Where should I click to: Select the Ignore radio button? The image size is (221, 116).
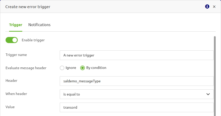(62, 68)
